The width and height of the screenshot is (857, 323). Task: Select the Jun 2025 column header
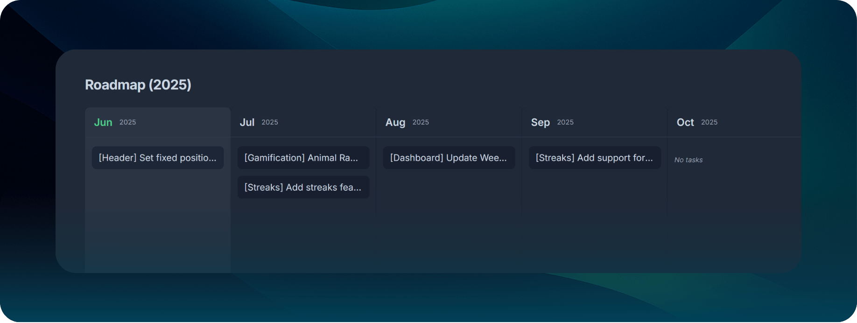158,122
